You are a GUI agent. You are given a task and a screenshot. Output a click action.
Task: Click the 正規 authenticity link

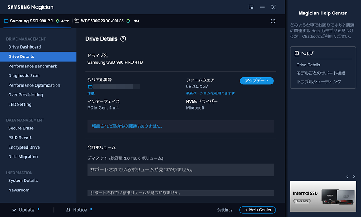coord(91,94)
